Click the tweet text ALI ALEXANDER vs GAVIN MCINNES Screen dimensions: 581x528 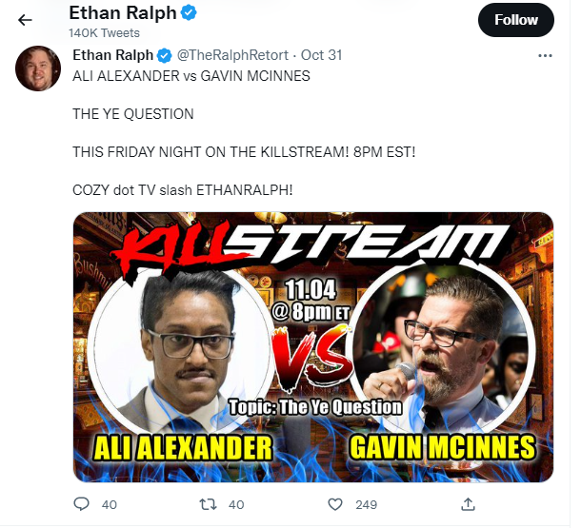(x=191, y=76)
